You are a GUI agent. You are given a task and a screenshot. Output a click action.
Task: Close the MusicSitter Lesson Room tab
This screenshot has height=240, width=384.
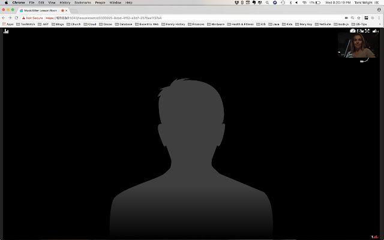pos(67,11)
